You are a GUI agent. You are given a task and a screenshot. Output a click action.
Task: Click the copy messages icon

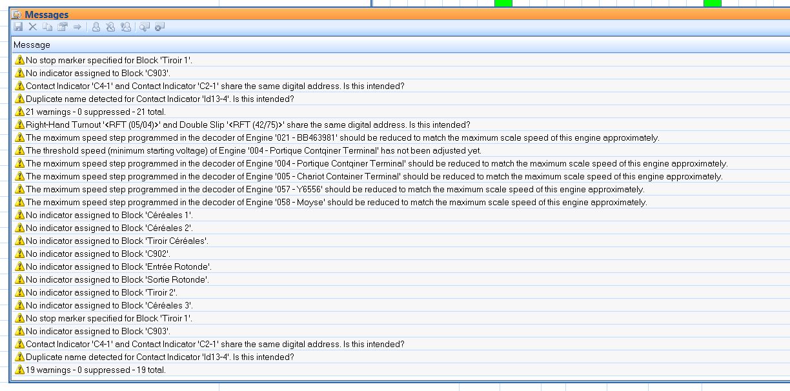tap(47, 27)
